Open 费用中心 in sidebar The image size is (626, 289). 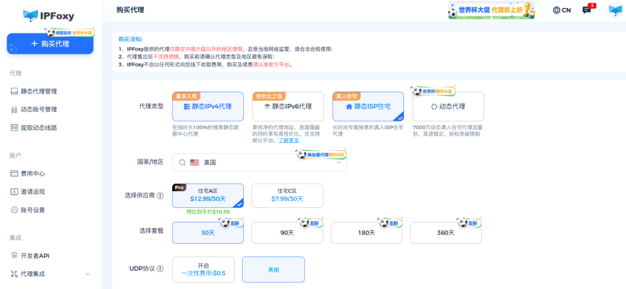tap(28, 174)
